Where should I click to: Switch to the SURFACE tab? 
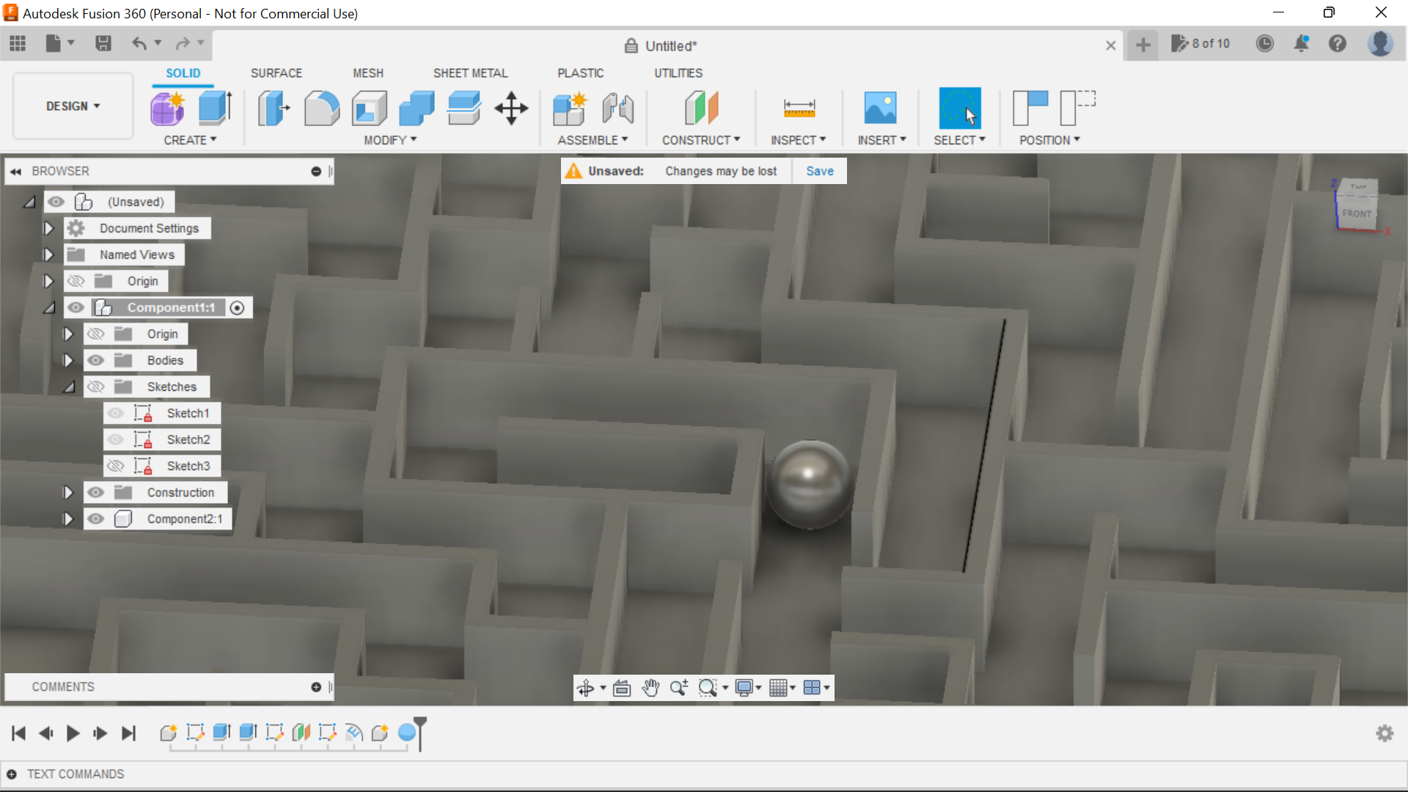276,73
